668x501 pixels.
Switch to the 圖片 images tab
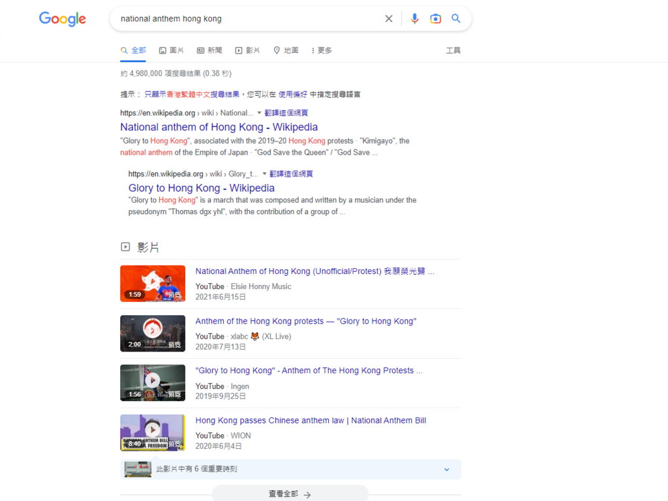pyautogui.click(x=172, y=50)
